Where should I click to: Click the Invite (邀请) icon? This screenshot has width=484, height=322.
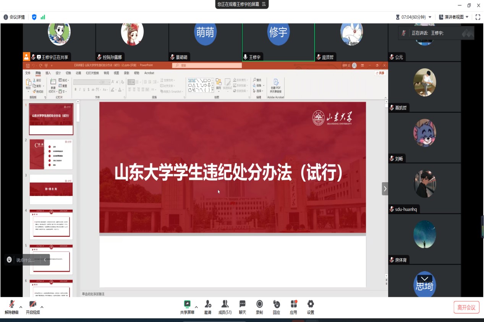pos(207,304)
